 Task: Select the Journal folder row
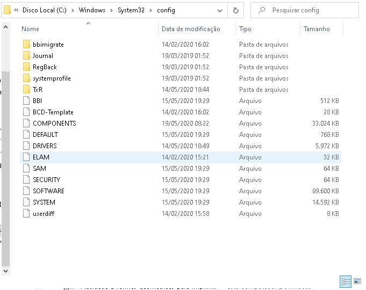click(x=43, y=56)
